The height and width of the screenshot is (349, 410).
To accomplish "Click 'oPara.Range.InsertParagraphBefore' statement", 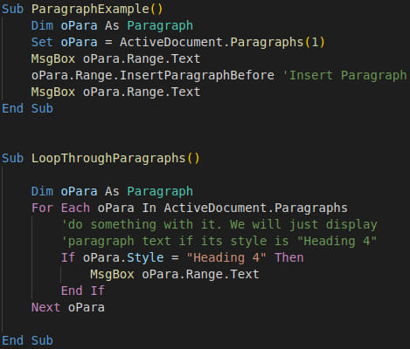I will tap(153, 75).
